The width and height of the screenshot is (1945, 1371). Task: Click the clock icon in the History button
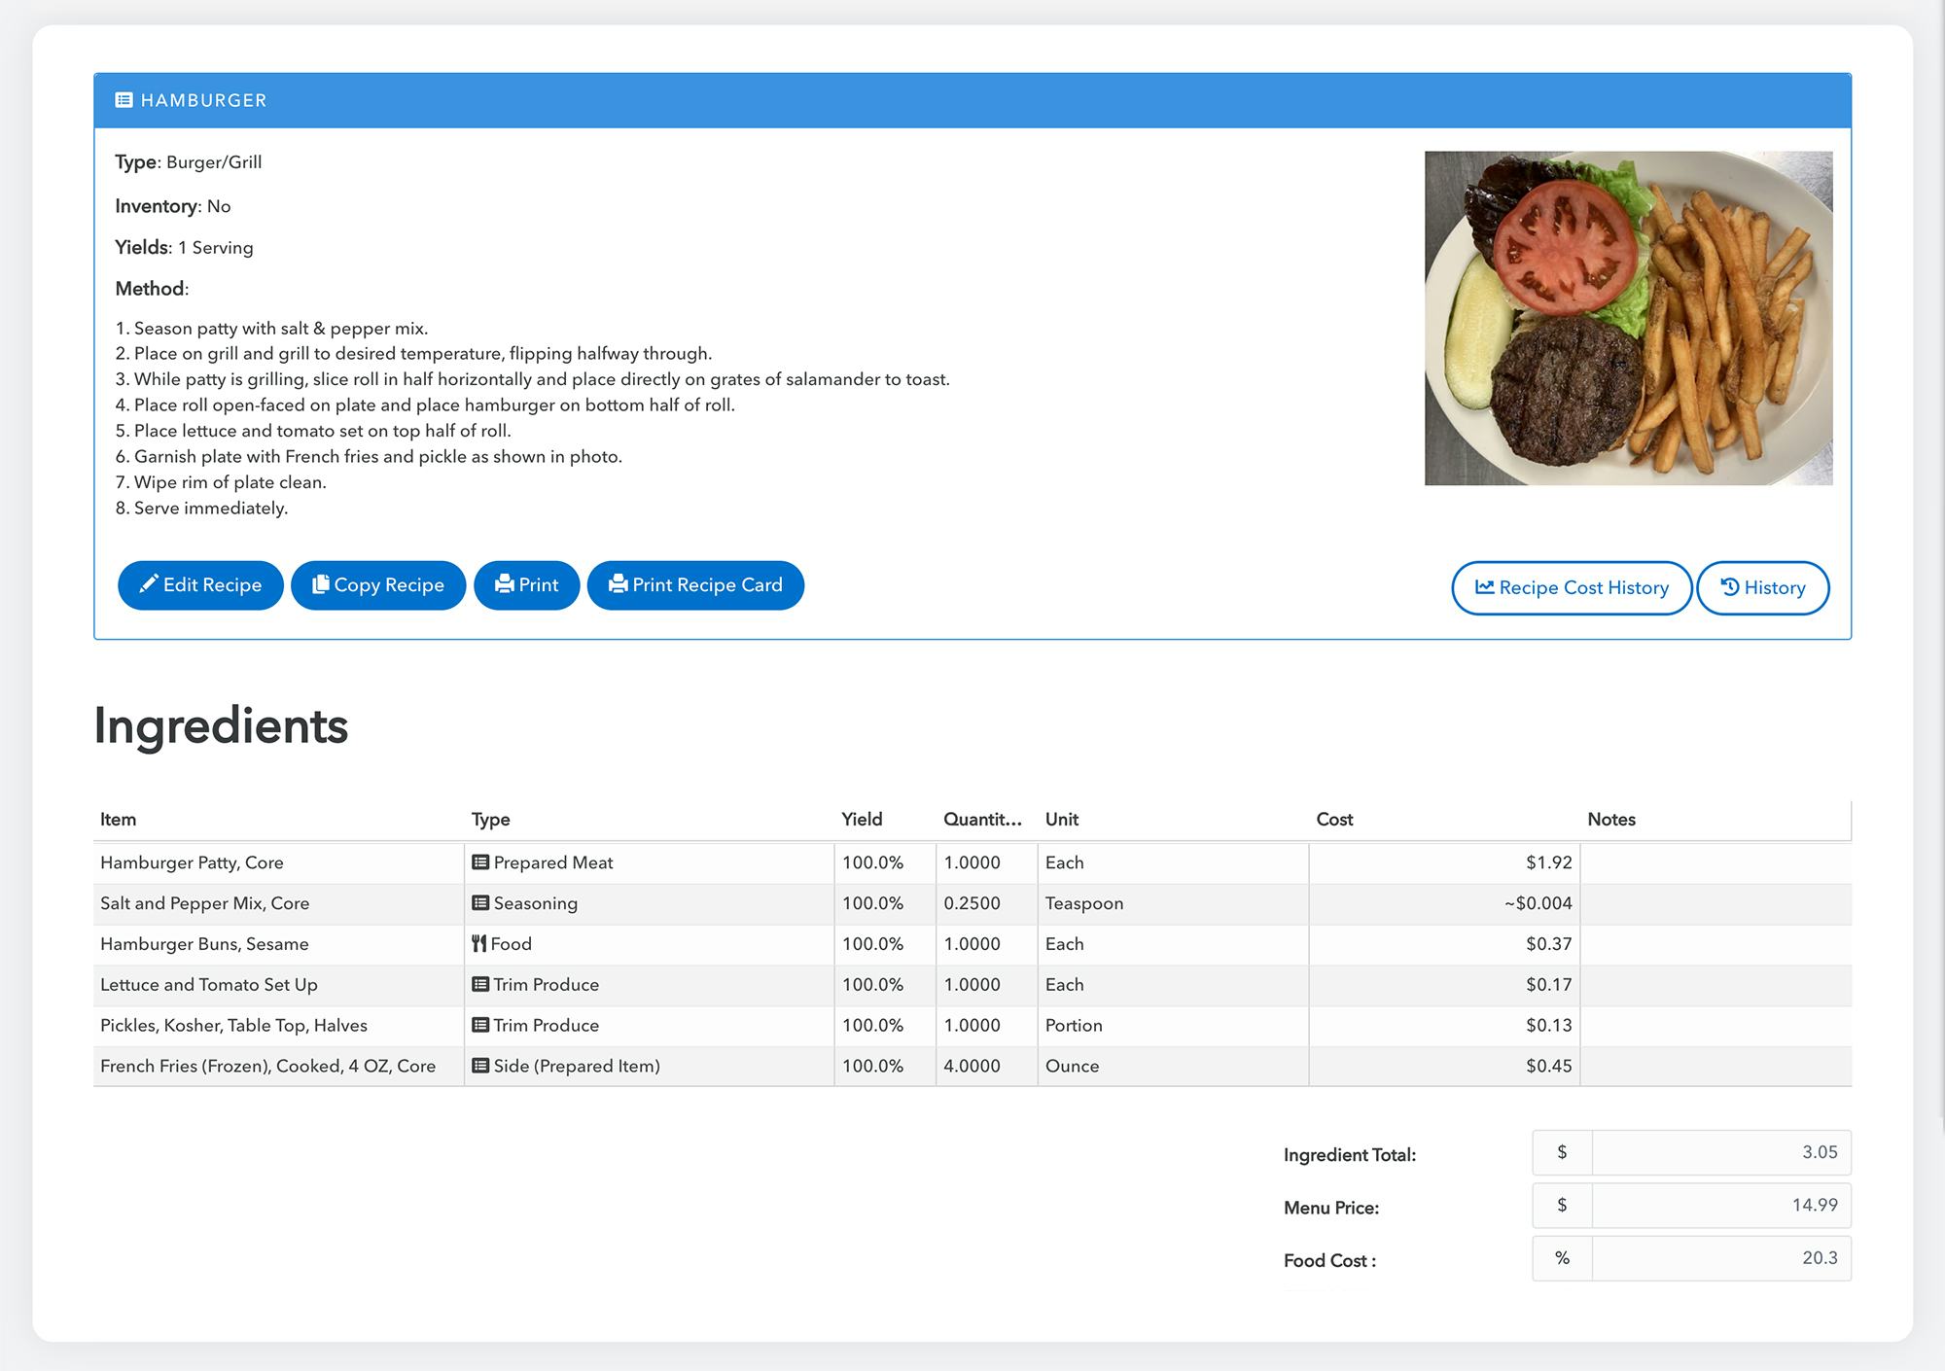tap(1731, 587)
